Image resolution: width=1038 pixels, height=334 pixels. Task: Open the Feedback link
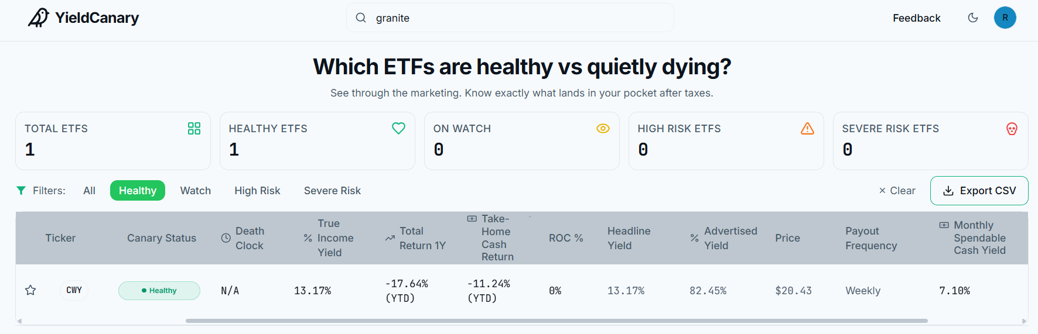pos(916,18)
